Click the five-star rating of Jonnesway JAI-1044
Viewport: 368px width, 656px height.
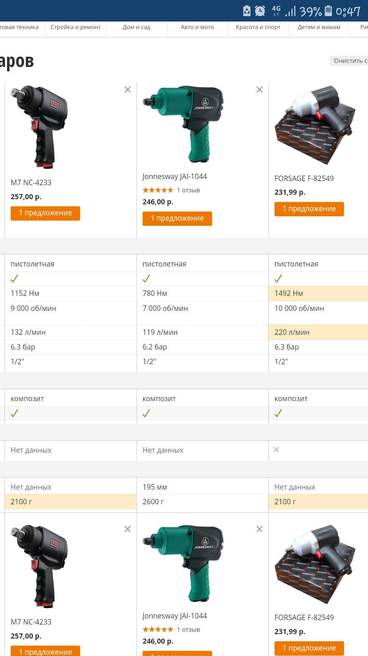click(158, 189)
